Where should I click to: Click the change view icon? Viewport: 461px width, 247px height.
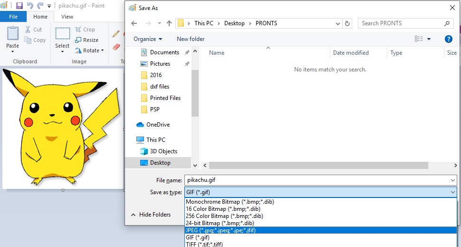click(x=419, y=39)
